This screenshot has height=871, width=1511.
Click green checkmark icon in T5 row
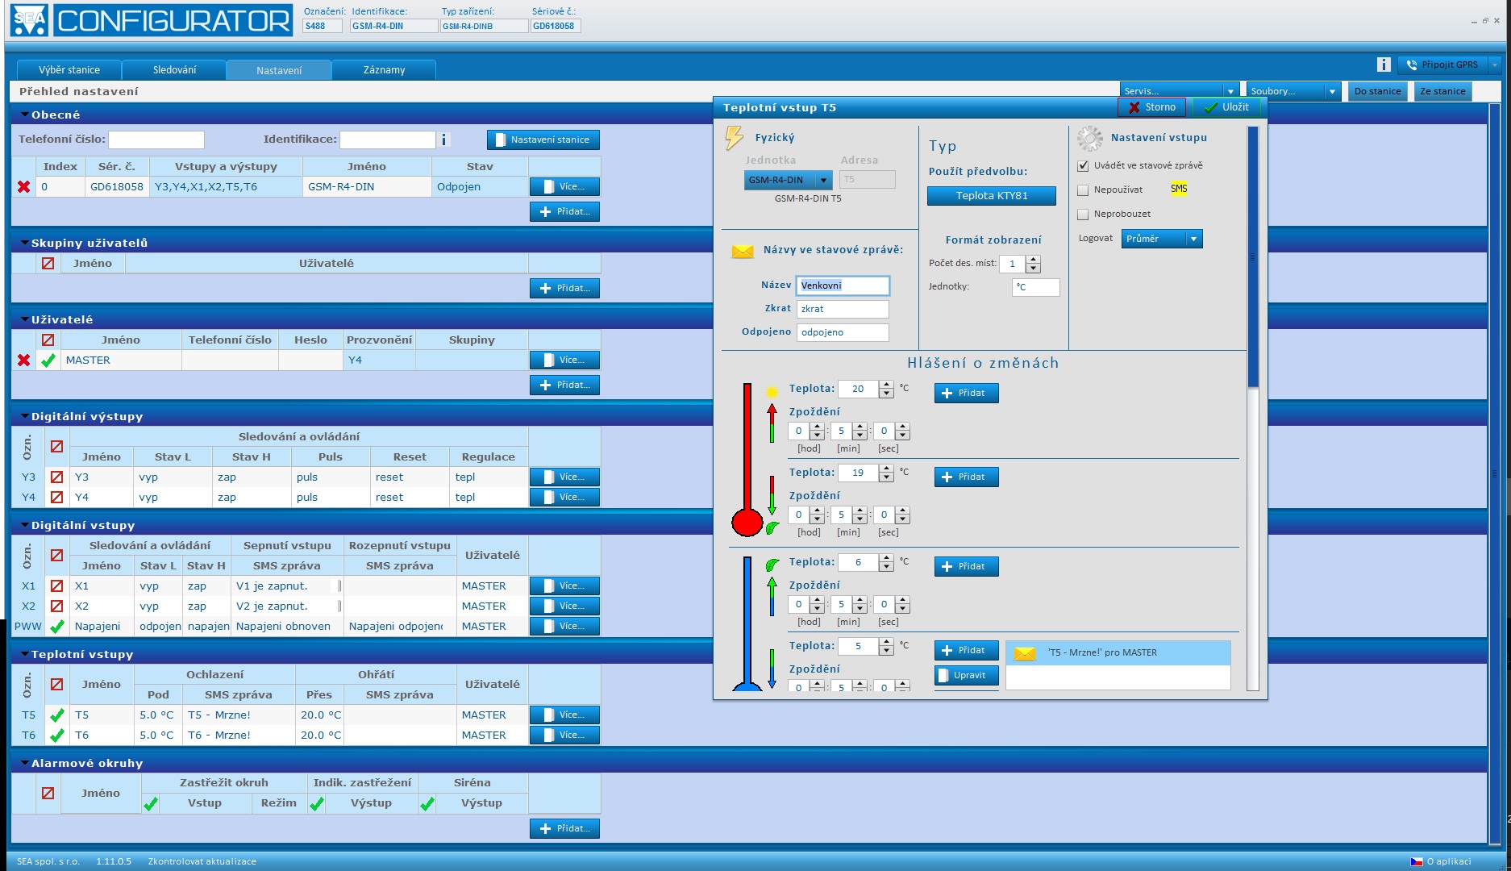57,715
